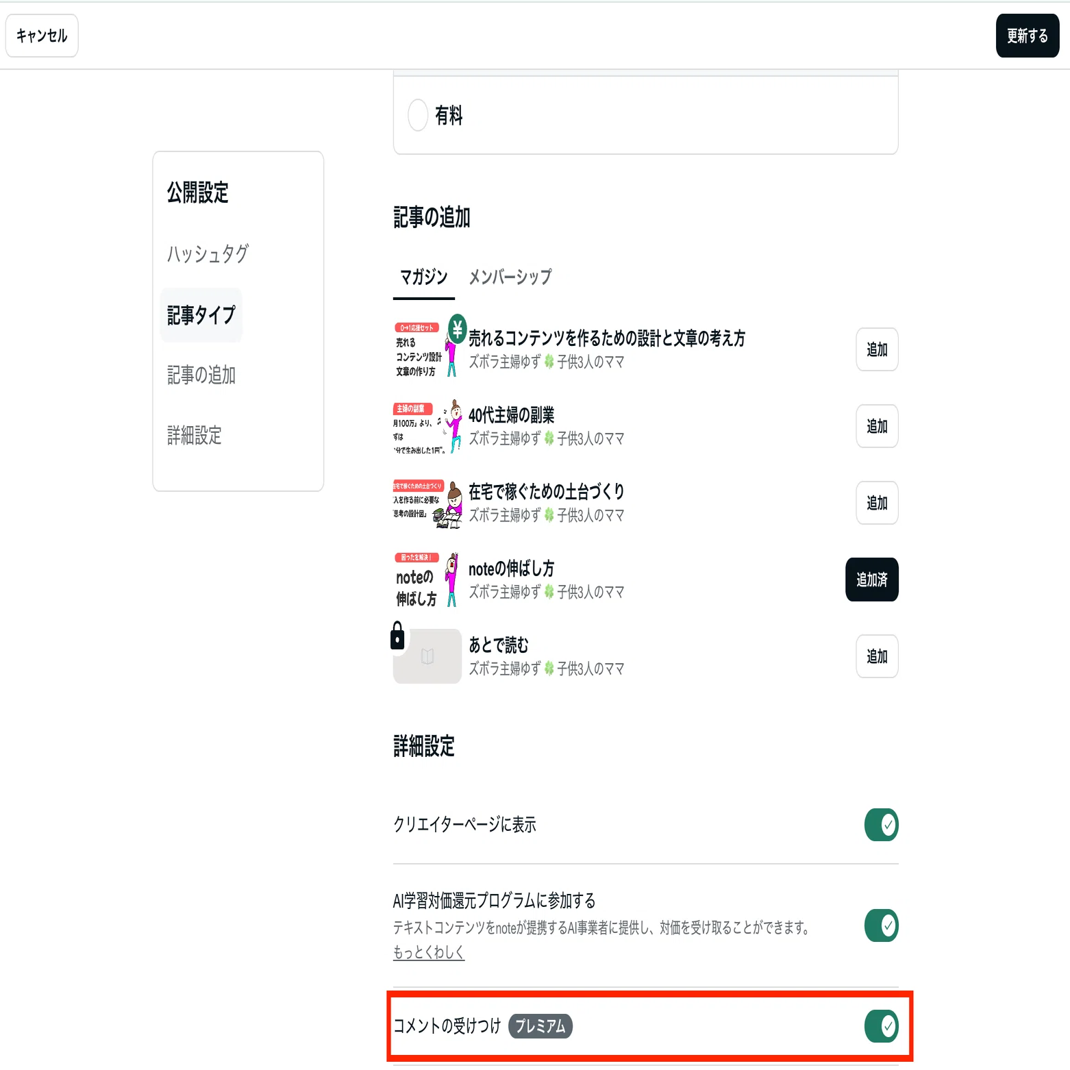Click title 売れるコンテンツを作るための設計と文章の考え方
Screen dimensions: 1070x1070
coord(607,338)
